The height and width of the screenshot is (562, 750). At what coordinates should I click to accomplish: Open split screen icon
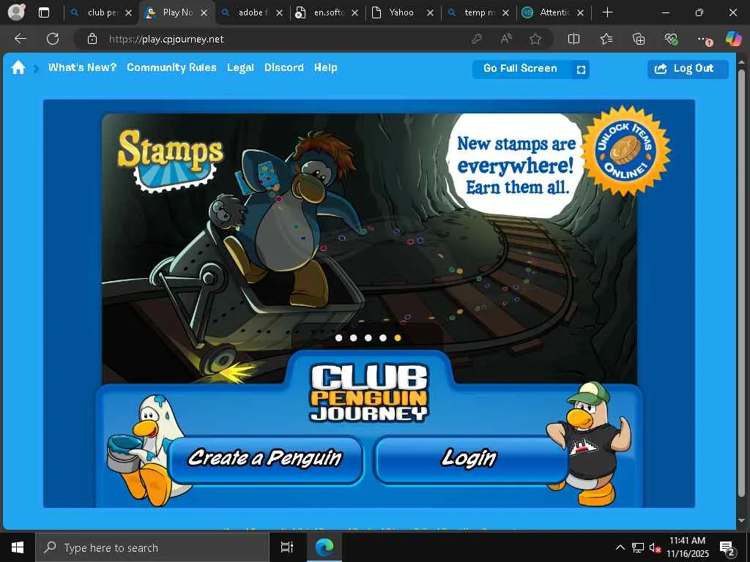pyautogui.click(x=573, y=40)
